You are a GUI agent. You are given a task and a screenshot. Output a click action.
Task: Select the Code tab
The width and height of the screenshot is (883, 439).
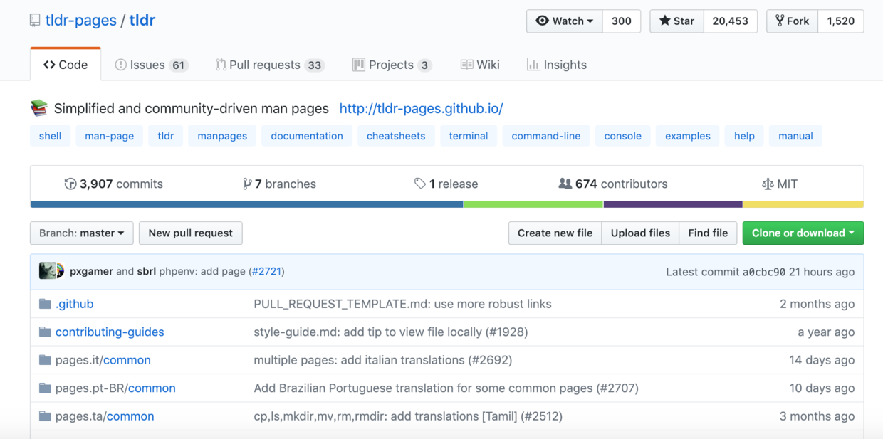point(66,65)
